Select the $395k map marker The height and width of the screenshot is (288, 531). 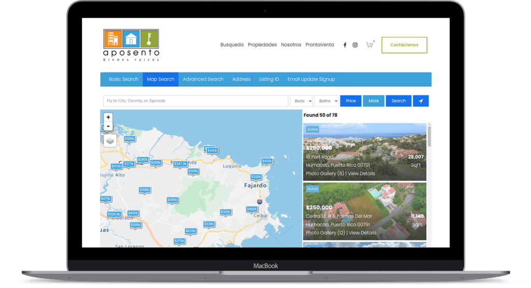[193, 171]
